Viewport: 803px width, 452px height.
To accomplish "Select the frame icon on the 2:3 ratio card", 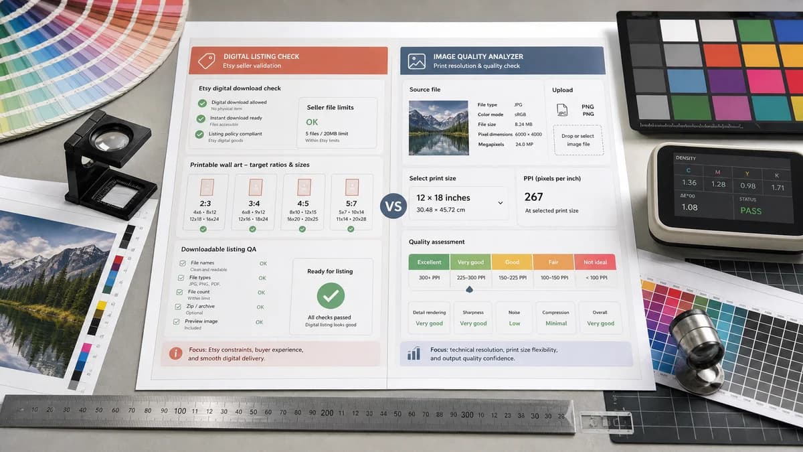I will pos(207,187).
